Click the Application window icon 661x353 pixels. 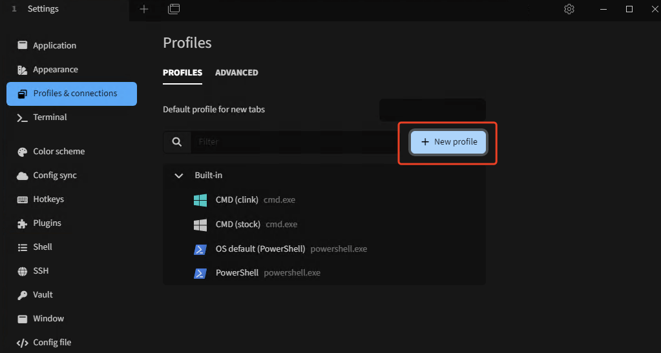coord(23,45)
